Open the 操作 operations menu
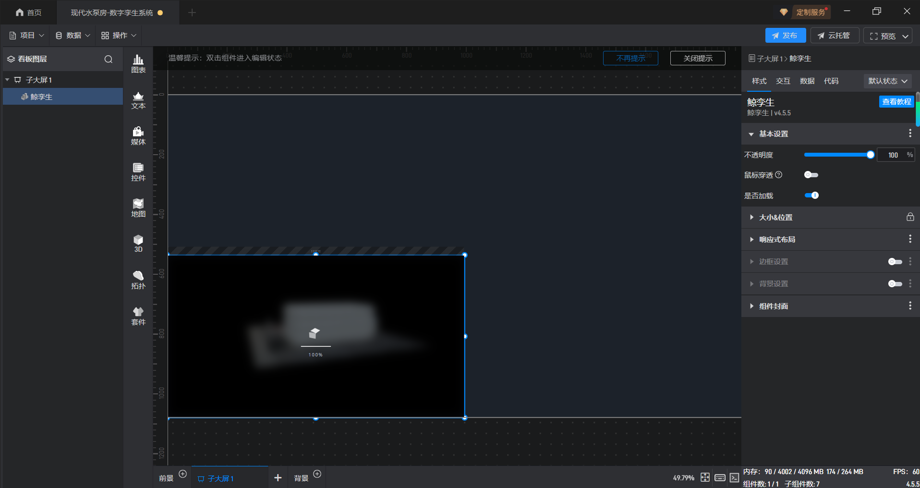This screenshot has width=920, height=488. 119,36
